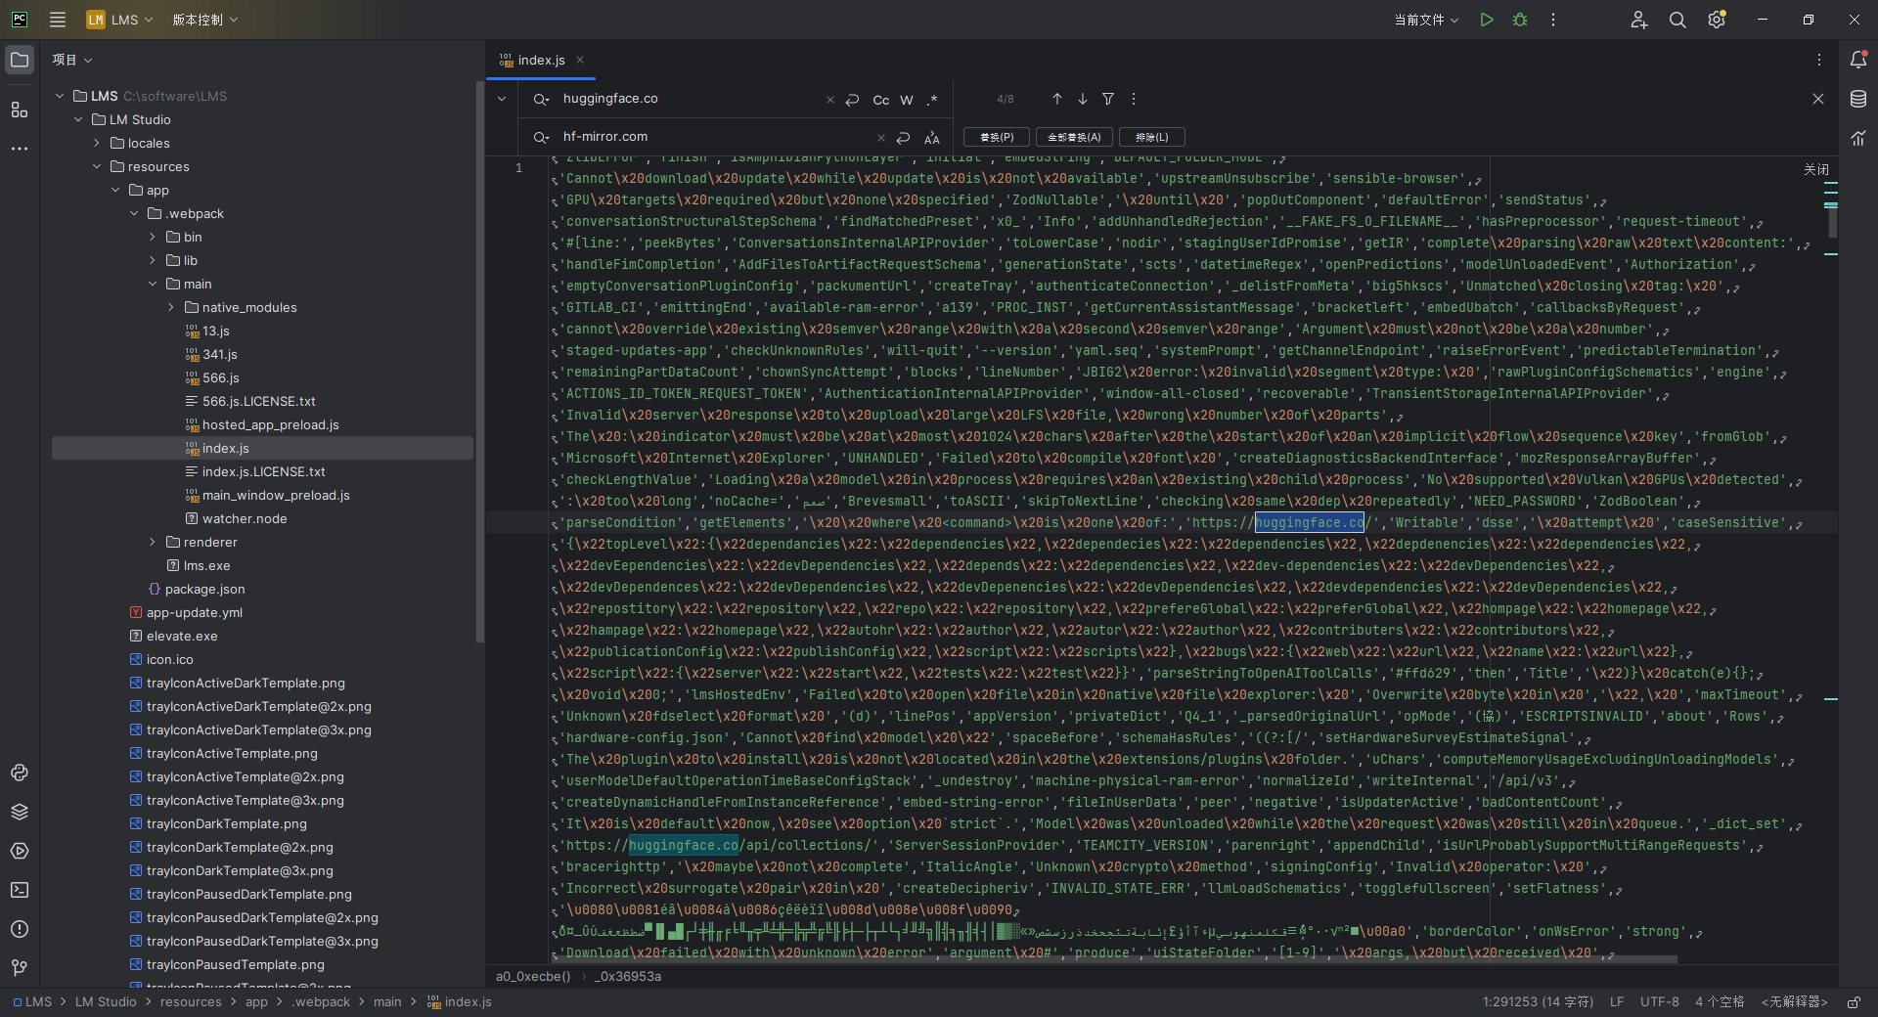Toggle whole words (W) search option

coord(907,100)
